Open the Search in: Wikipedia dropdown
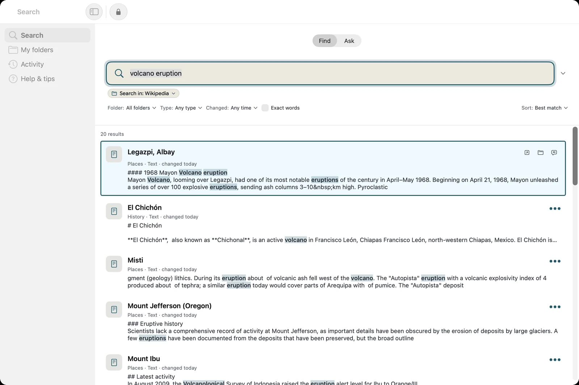The image size is (579, 385). pyautogui.click(x=143, y=93)
